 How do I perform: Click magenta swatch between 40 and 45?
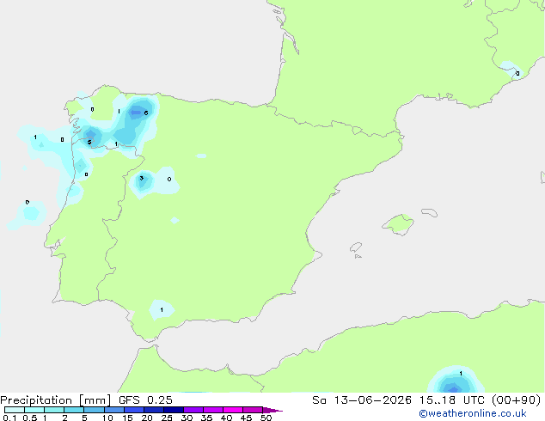click(x=233, y=410)
